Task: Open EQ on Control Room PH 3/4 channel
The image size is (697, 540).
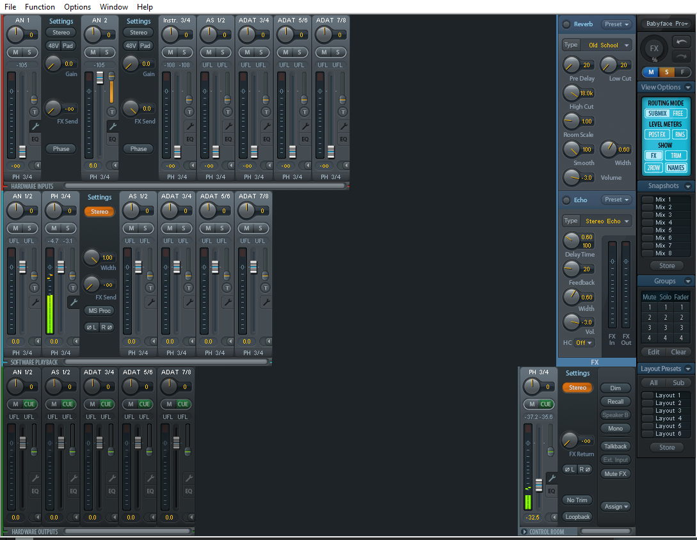Action: [552, 491]
